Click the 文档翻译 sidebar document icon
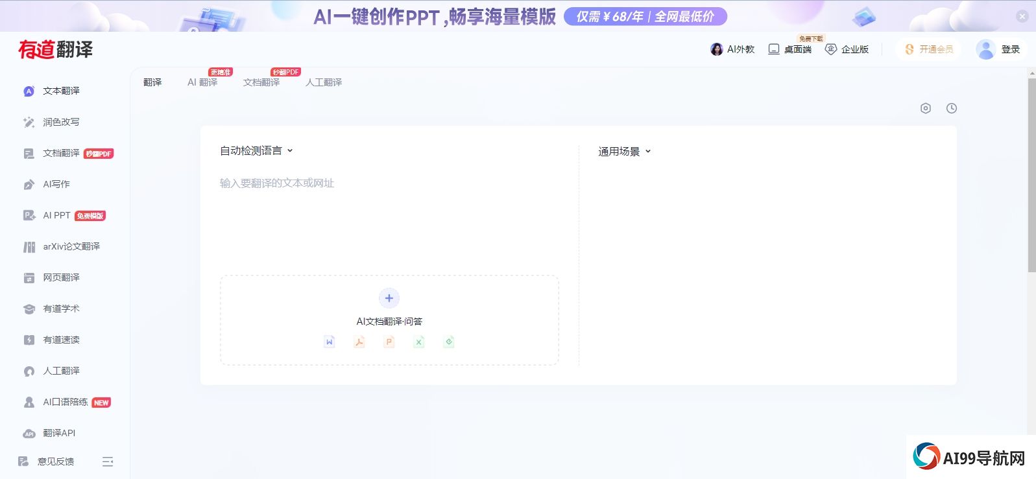Screen dimensions: 1036x479 [x=29, y=154]
